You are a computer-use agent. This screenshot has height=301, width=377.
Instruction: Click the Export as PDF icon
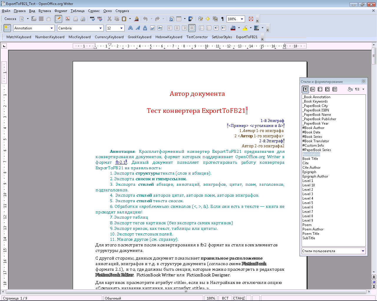(68, 19)
